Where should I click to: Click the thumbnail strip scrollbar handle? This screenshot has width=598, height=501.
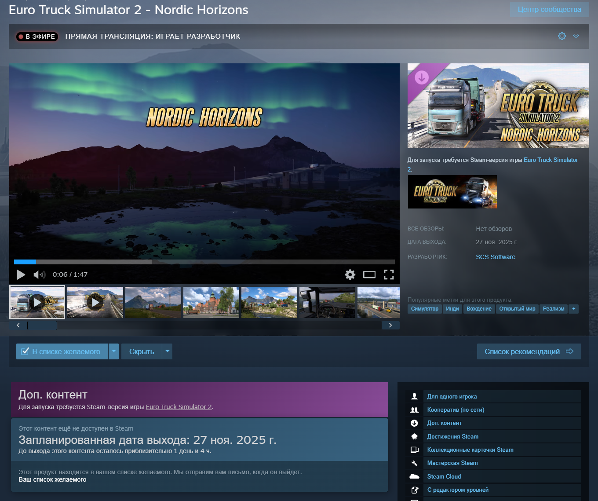42,325
